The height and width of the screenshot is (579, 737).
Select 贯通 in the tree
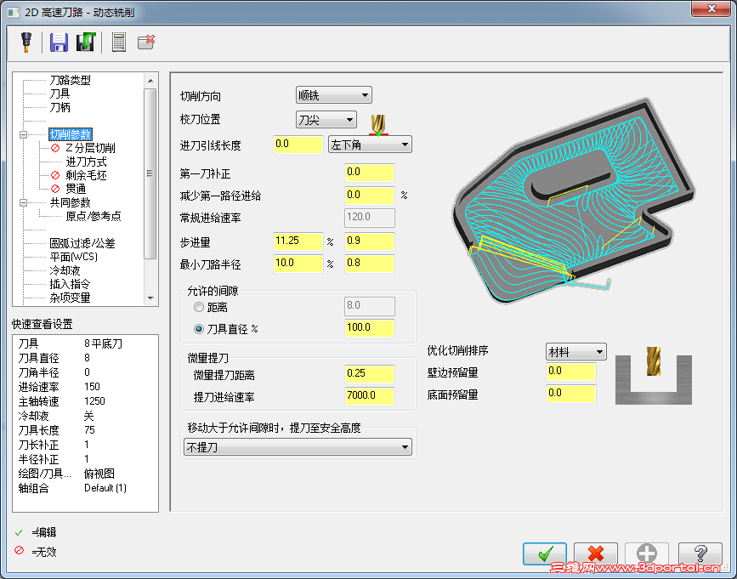76,189
